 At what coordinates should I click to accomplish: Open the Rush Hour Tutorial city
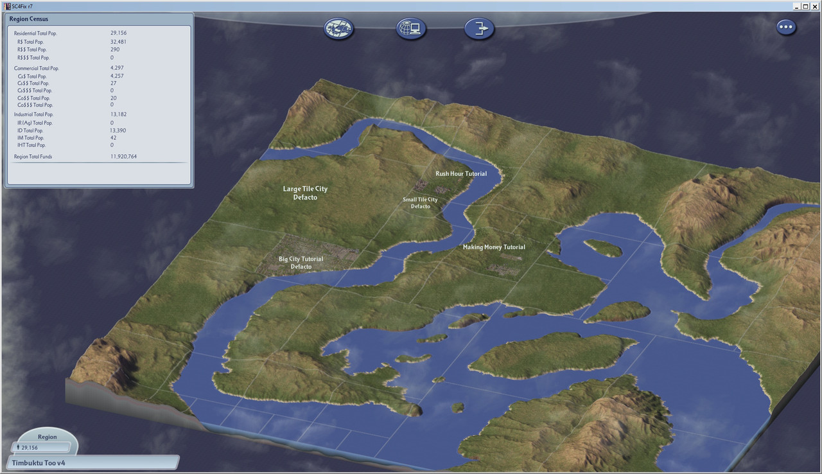click(x=461, y=173)
